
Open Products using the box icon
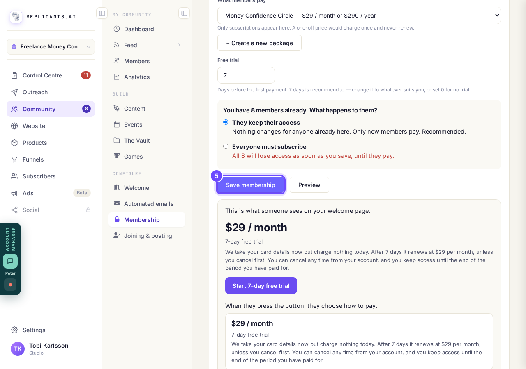point(14,143)
